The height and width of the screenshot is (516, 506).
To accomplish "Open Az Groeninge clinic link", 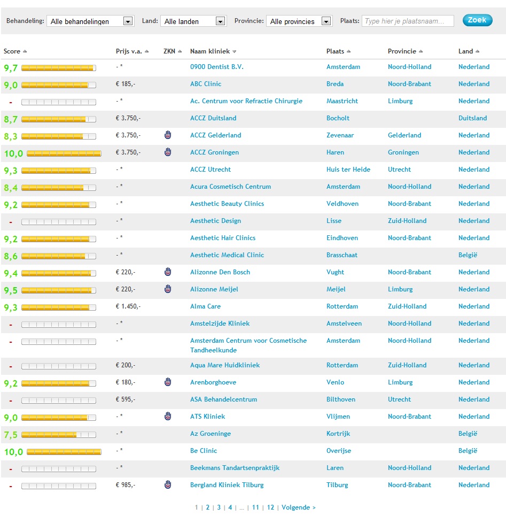I will (x=211, y=434).
